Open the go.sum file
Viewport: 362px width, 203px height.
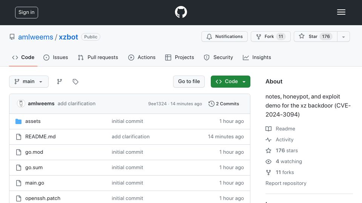[x=34, y=168]
